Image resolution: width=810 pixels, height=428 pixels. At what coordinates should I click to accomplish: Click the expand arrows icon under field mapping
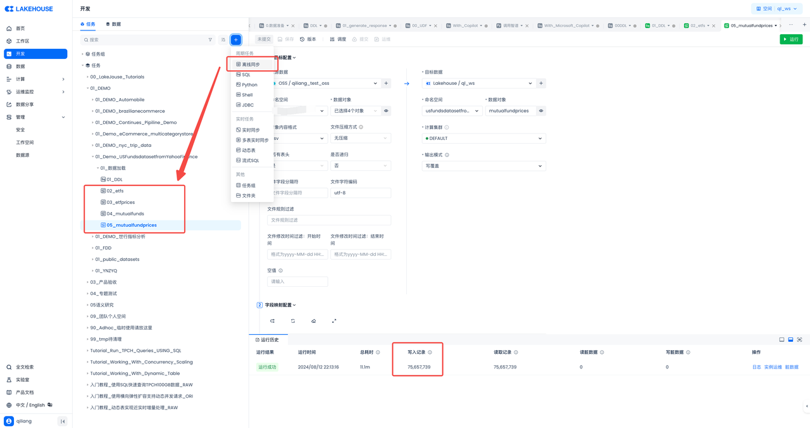click(x=334, y=321)
